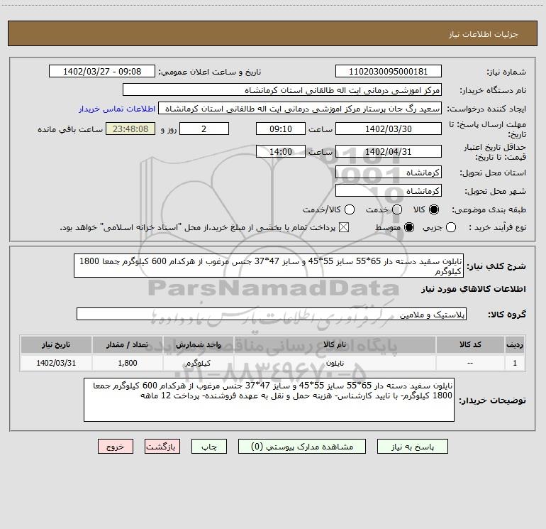The height and width of the screenshot is (529, 546).
Task: Click the buyer organization name field
Action: coord(282,89)
